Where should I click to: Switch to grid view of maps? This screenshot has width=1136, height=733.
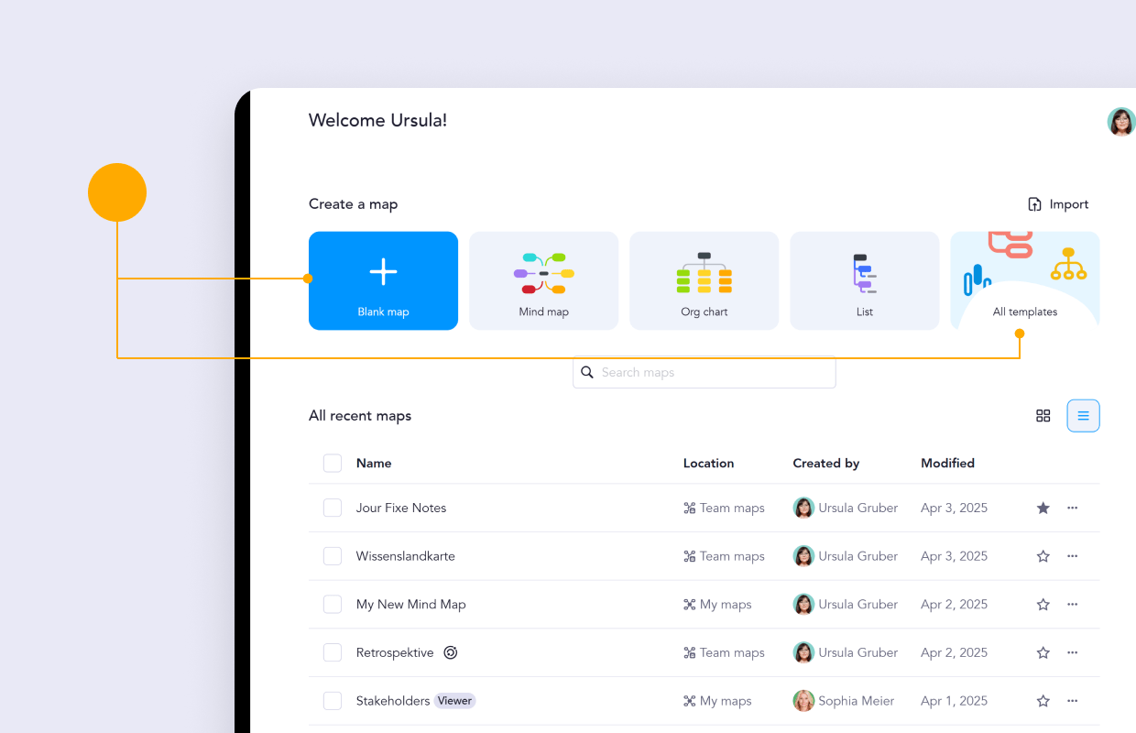pyautogui.click(x=1043, y=415)
